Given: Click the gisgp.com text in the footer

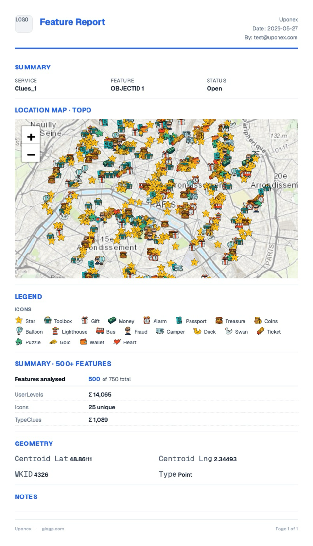Looking at the screenshot, I should 53,529.
